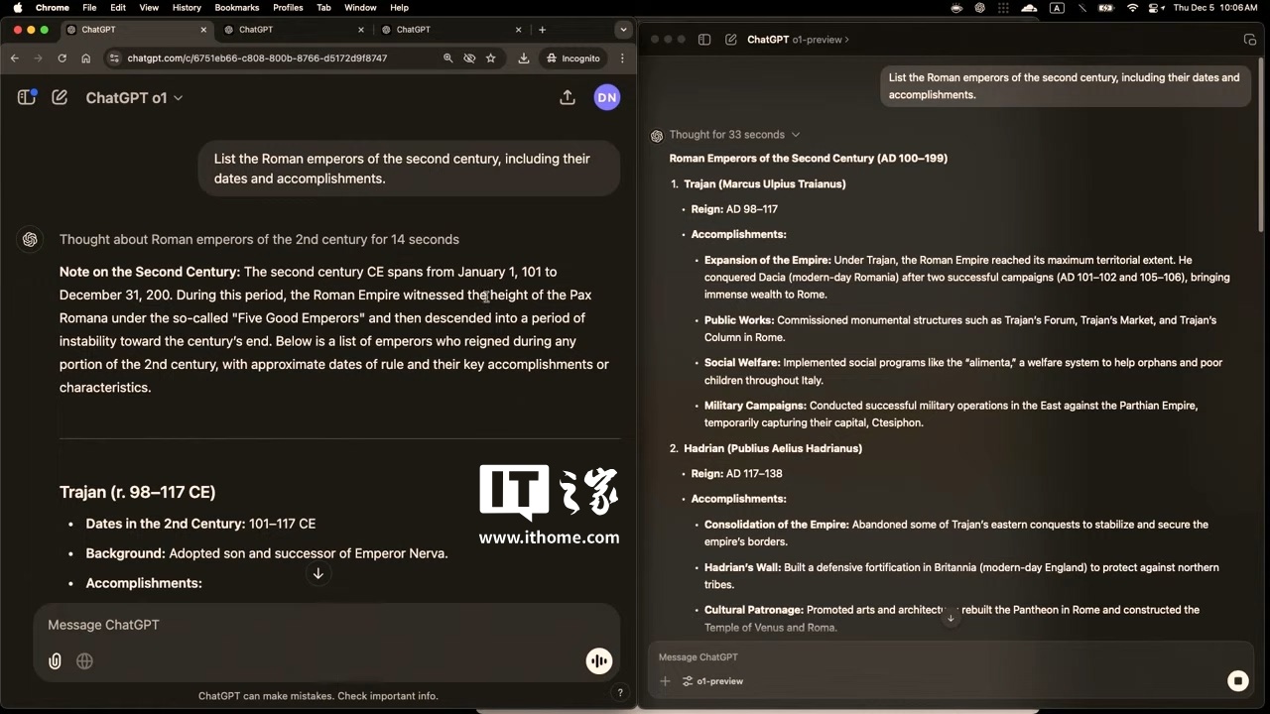Open the sliders adjustment icon in the composer
1270x714 pixels.
pos(687,681)
